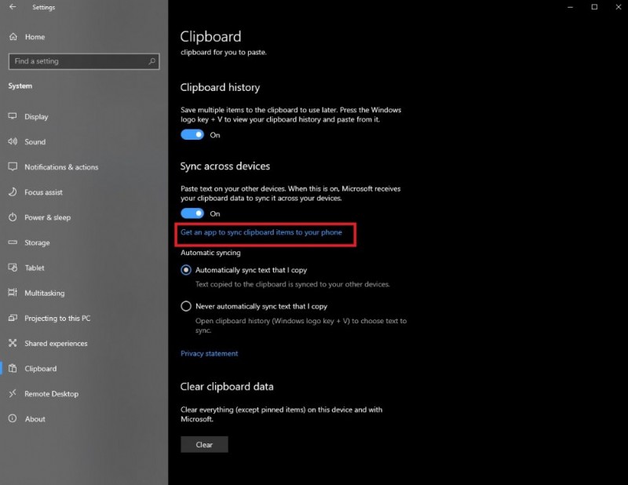Click inside the Find a setting box
This screenshot has height=485, width=628.
(78, 60)
